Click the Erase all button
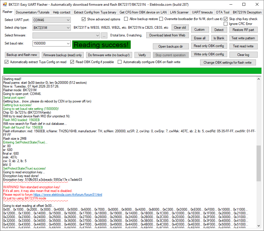264x231 pixels. (x=200, y=38)
